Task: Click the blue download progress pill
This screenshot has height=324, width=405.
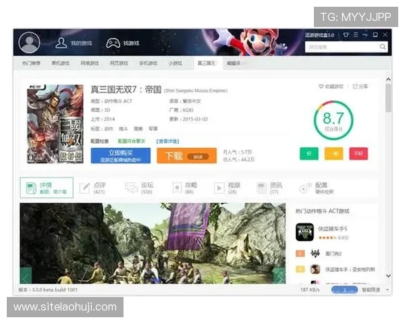Action: coord(344,290)
